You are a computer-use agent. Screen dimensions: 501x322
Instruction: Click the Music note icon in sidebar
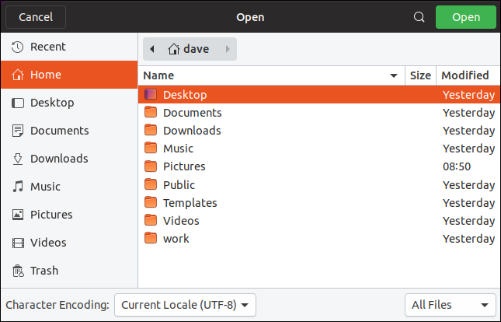click(x=17, y=187)
